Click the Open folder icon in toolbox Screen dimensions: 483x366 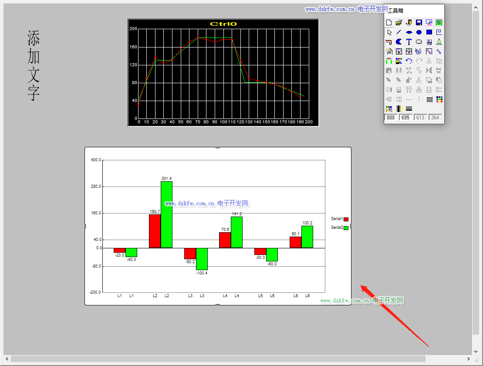399,23
